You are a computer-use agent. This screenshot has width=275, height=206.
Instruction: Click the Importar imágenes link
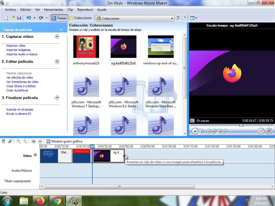pos(19,50)
